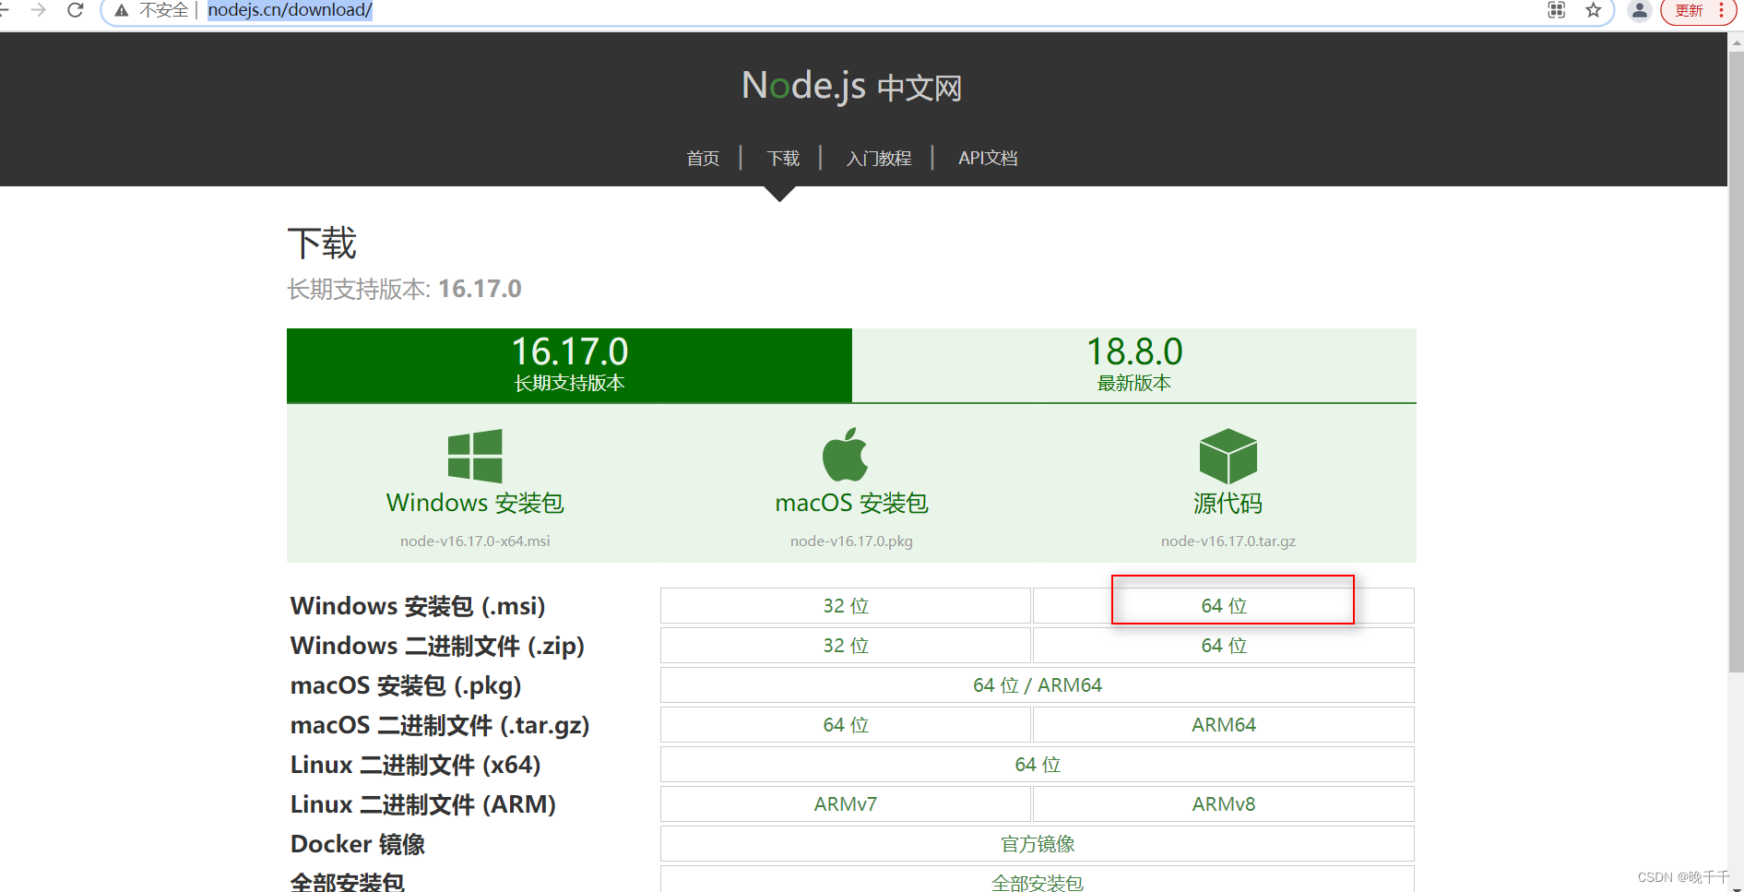Click the page vertical scrollbar thumb
This screenshot has height=892, width=1744.
pyautogui.click(x=1736, y=360)
